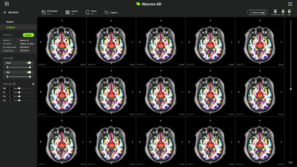This screenshot has width=297, height=167.
Task: Click the Worklist back arrow
Action: (5, 13)
